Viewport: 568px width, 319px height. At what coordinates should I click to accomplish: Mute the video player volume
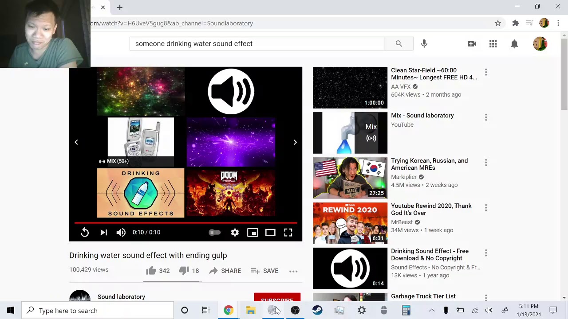coord(121,232)
